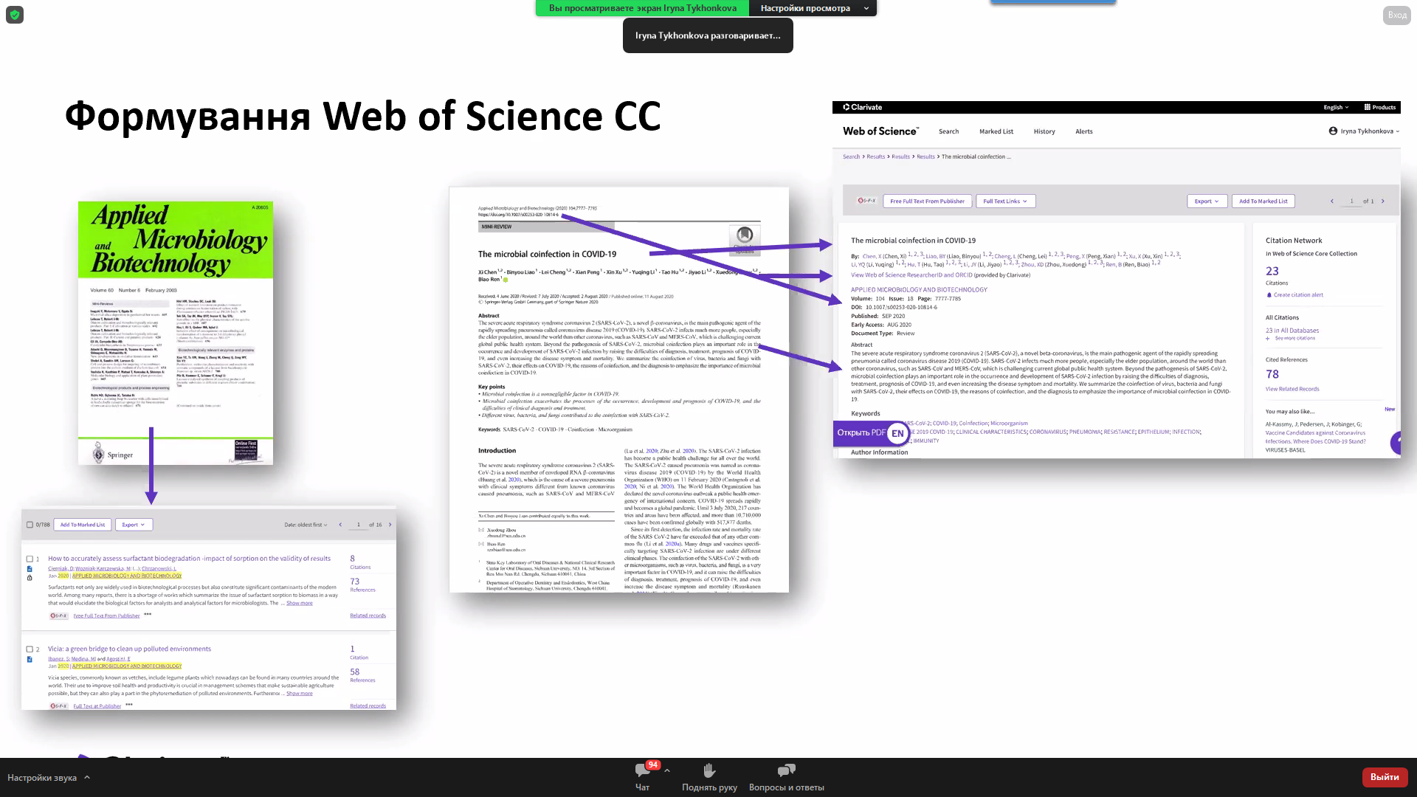1417x797 pixels.
Task: Select the Search menu item
Action: [x=948, y=131]
